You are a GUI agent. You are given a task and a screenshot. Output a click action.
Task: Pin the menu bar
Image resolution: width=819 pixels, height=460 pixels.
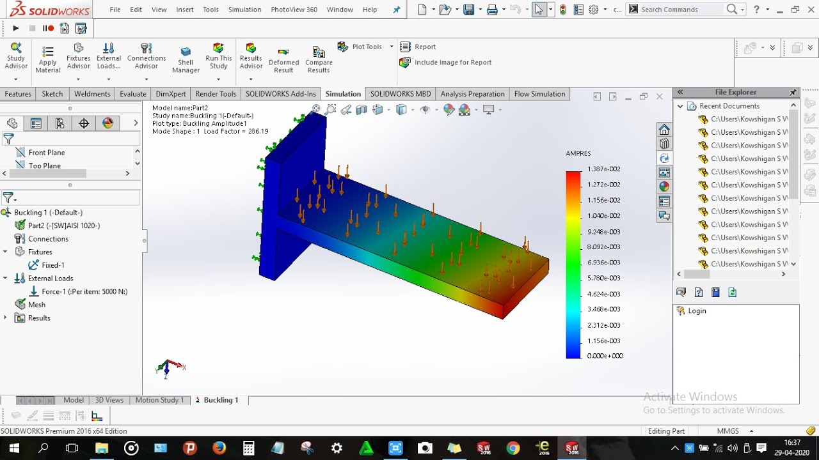pos(397,10)
